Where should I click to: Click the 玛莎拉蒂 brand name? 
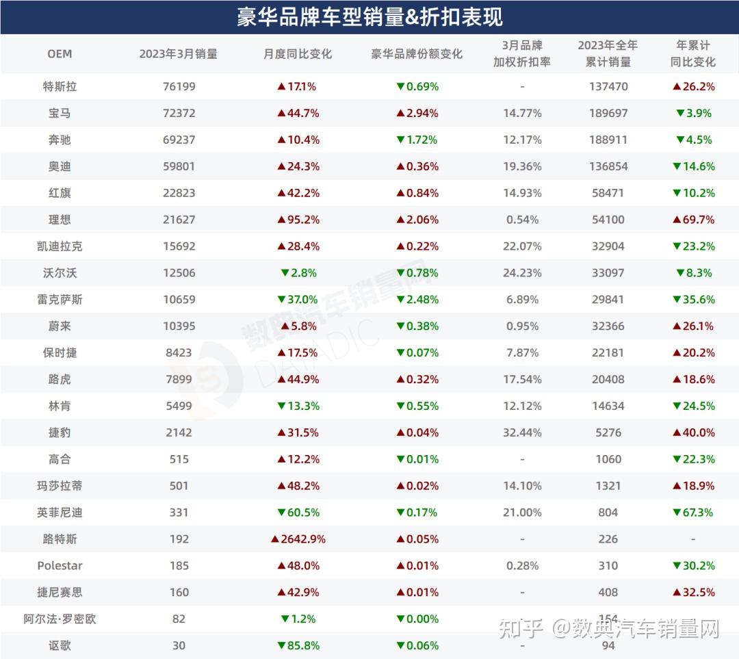click(60, 486)
